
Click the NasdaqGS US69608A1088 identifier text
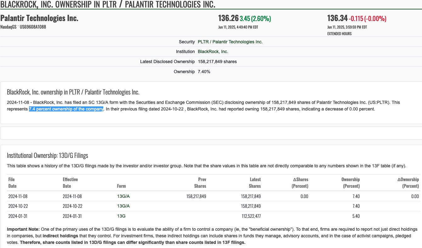coord(23,27)
